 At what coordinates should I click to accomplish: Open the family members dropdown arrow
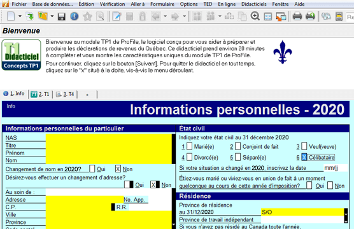click(x=220, y=17)
